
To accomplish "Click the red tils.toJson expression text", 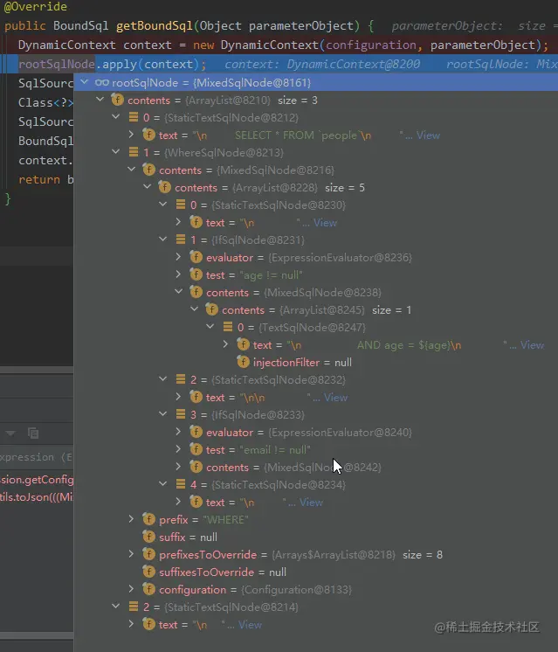I will 37,497.
